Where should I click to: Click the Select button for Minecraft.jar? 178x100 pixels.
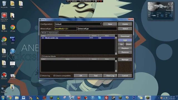[x=125, y=29]
